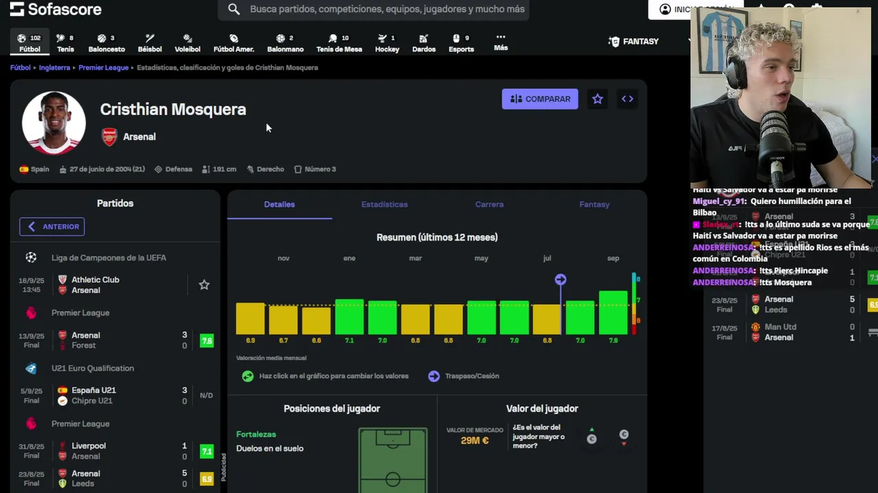Screen dimensions: 878x493
Task: Switch to the Estadísticas tab
Action: click(x=384, y=205)
